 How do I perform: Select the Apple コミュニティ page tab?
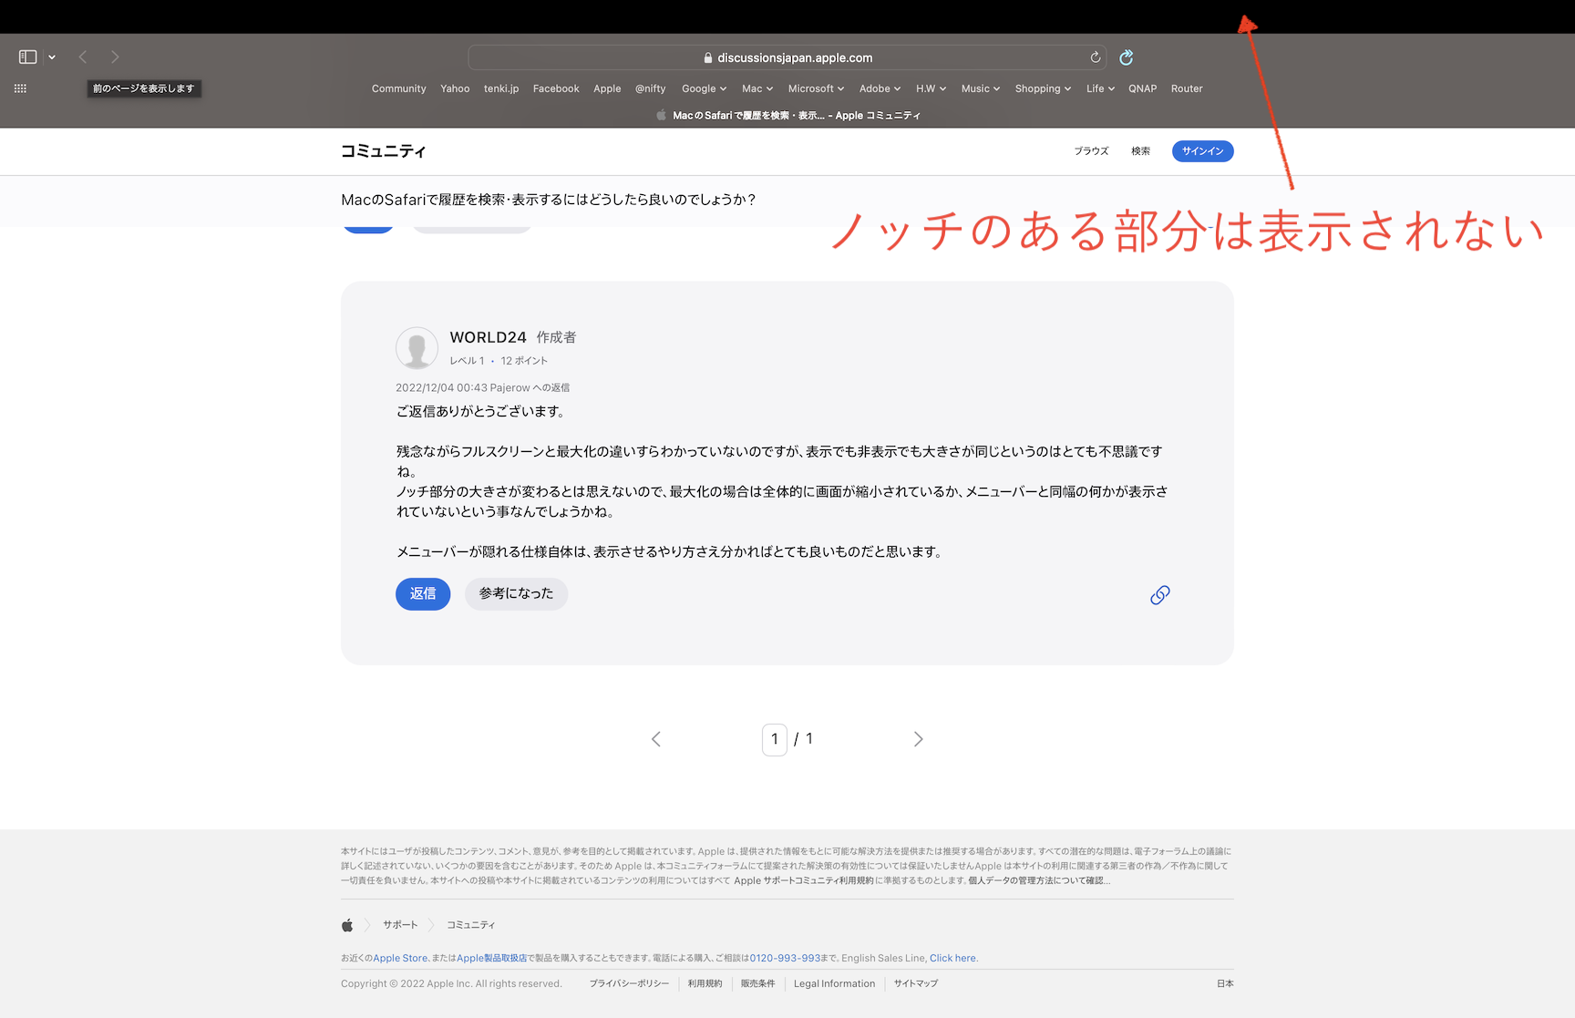click(787, 116)
